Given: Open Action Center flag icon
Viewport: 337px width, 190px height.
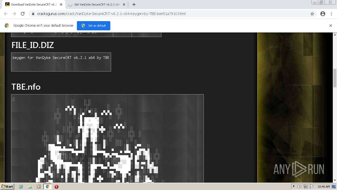Looking at the screenshot, I should click(312, 187).
